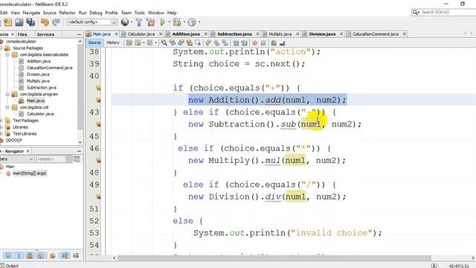This screenshot has width=476, height=268.
Task: Click the Previous Bookmark icon
Action: (x=208, y=43)
